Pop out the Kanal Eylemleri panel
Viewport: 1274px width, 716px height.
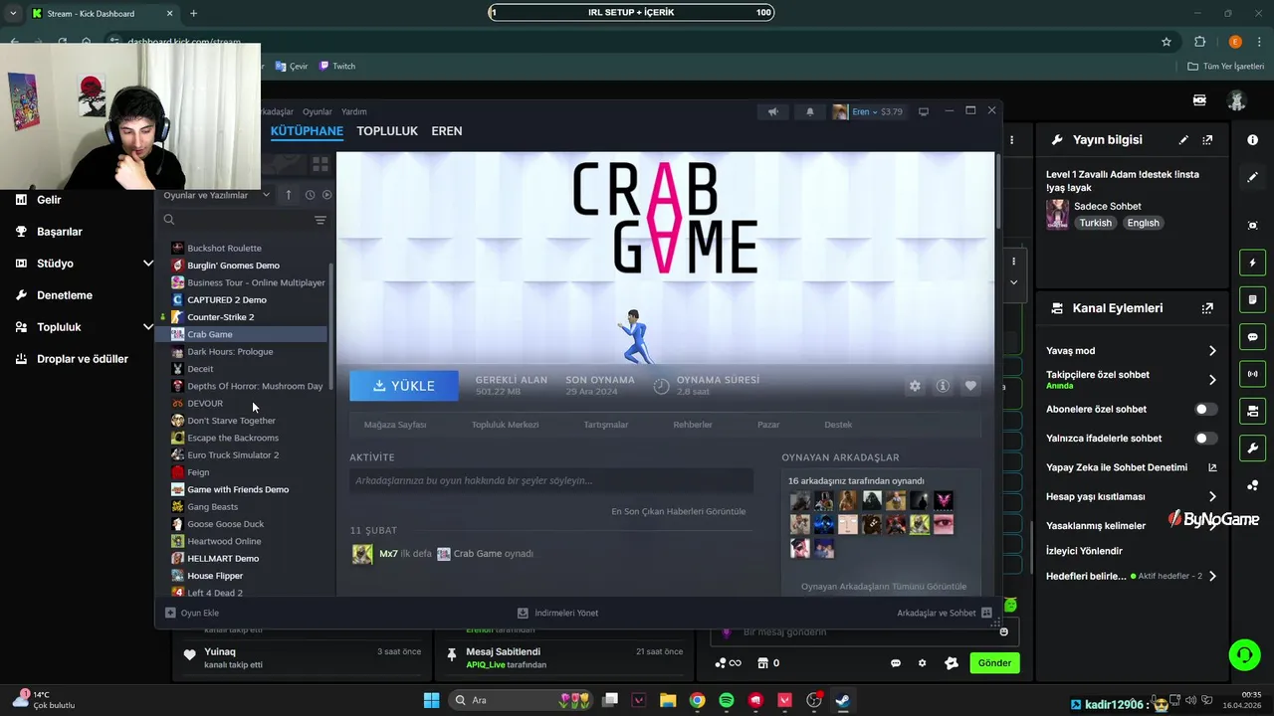1207,308
